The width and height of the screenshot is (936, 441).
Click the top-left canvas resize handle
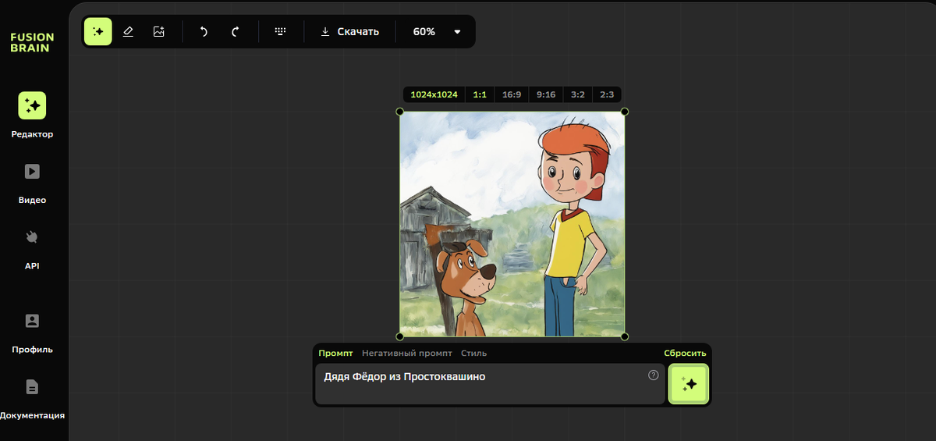click(x=400, y=112)
